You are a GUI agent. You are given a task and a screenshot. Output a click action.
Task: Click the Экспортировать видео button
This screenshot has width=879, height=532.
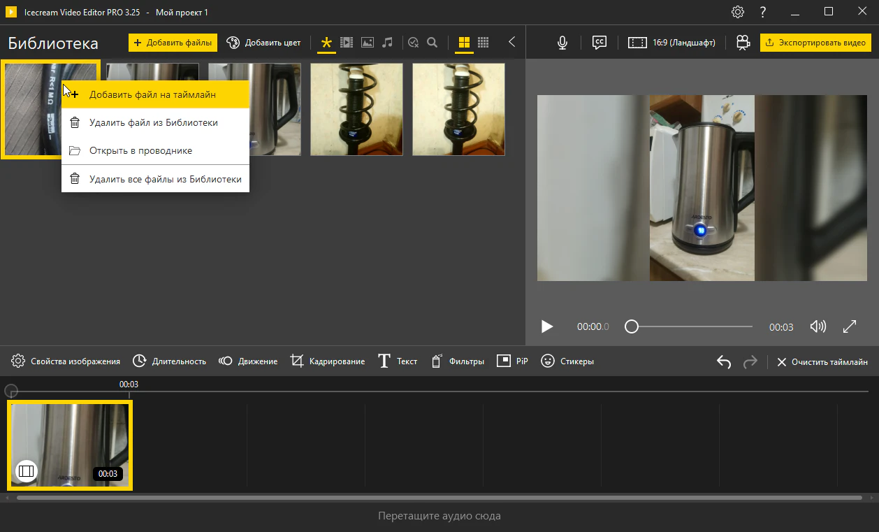pyautogui.click(x=815, y=43)
